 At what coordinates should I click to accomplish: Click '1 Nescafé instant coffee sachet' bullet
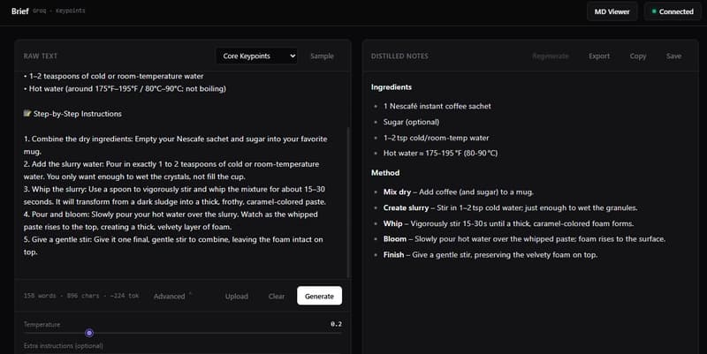coord(437,106)
